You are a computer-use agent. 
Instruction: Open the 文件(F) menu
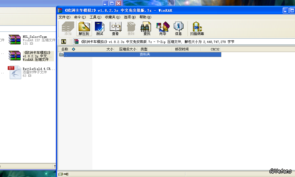(x=64, y=17)
